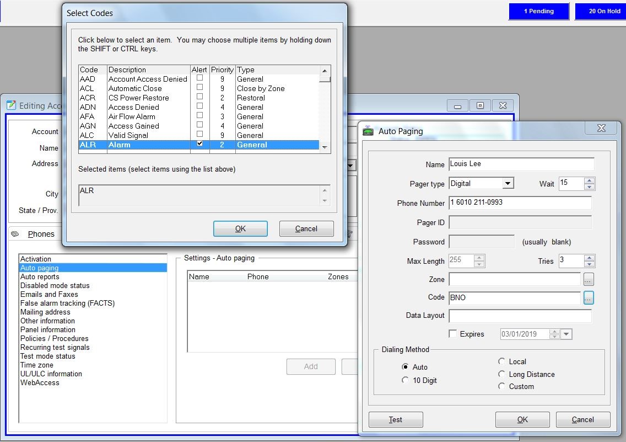
Task: Select the Test mode status list item
Action: [x=93, y=356]
